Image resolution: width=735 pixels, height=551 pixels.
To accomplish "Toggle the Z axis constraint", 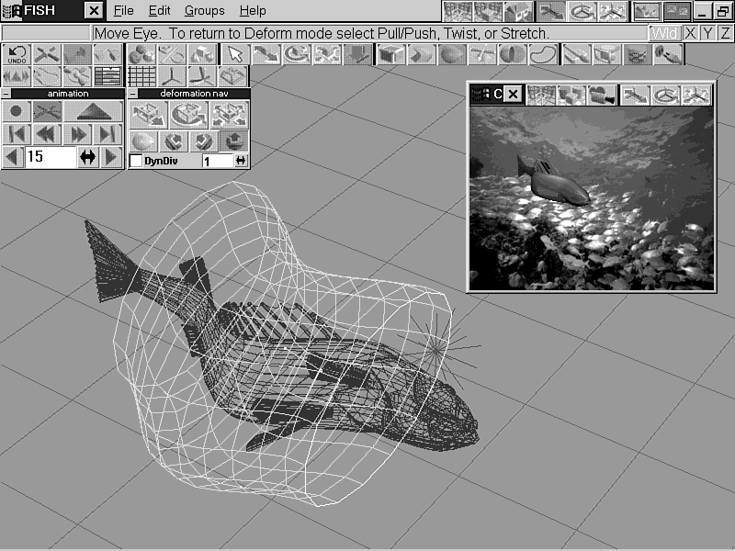I will coord(725,33).
